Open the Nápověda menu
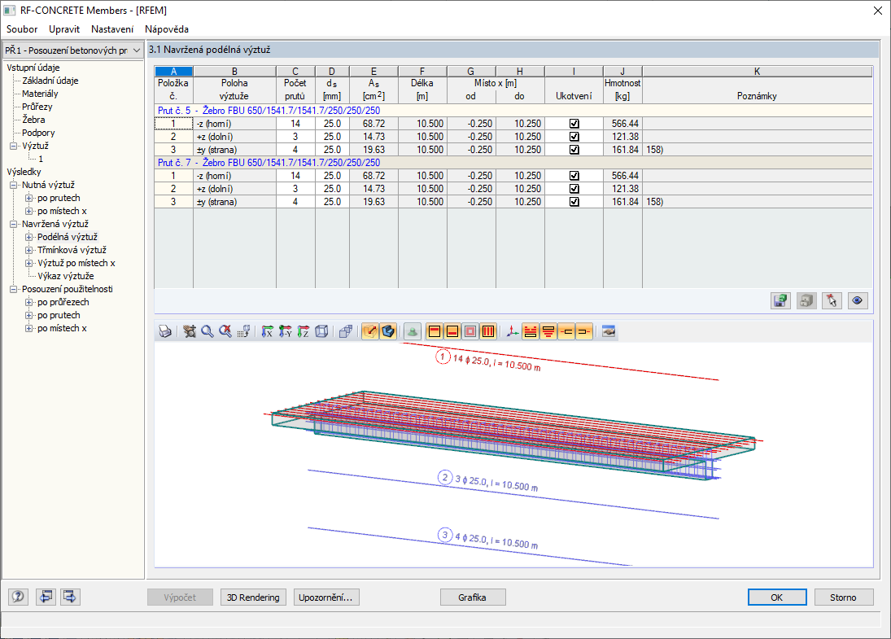 (x=167, y=29)
